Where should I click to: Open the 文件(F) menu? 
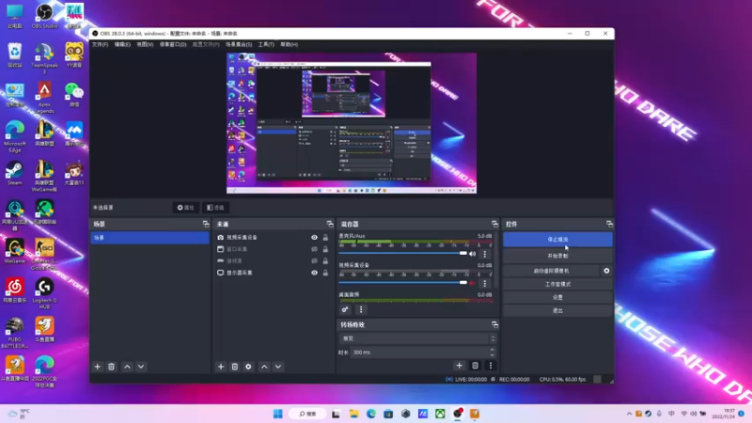(101, 44)
